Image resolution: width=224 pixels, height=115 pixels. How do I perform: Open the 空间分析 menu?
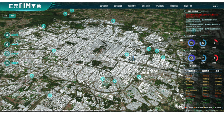pyautogui.click(x=160, y=6)
